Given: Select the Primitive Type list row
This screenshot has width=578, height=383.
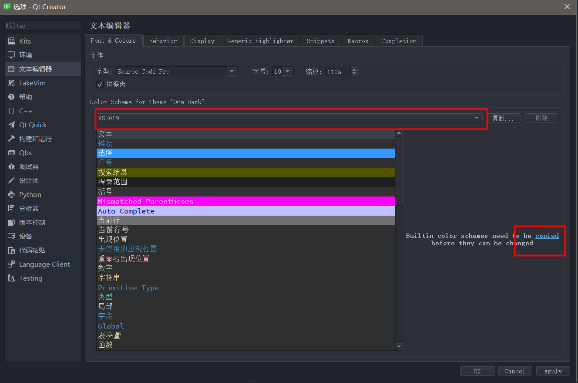Looking at the screenshot, I should tap(246, 288).
